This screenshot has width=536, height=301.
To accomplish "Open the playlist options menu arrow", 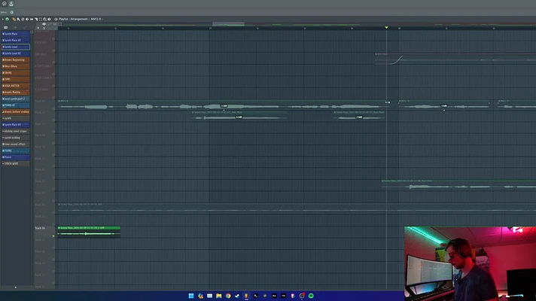I will pos(3,19).
